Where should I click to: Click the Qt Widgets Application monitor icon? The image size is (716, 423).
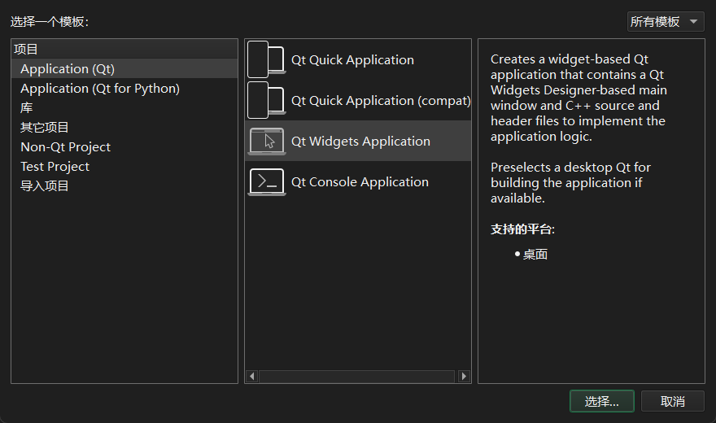tap(267, 142)
